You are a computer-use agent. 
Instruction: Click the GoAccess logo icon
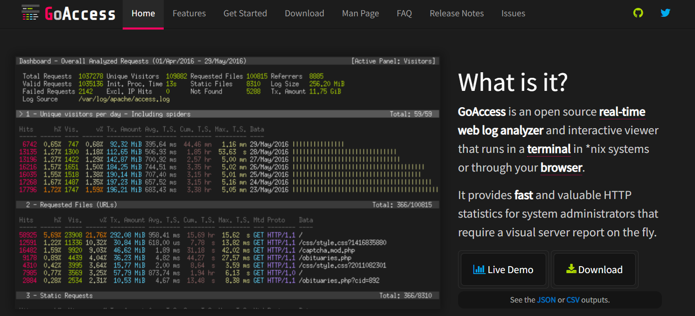click(30, 13)
